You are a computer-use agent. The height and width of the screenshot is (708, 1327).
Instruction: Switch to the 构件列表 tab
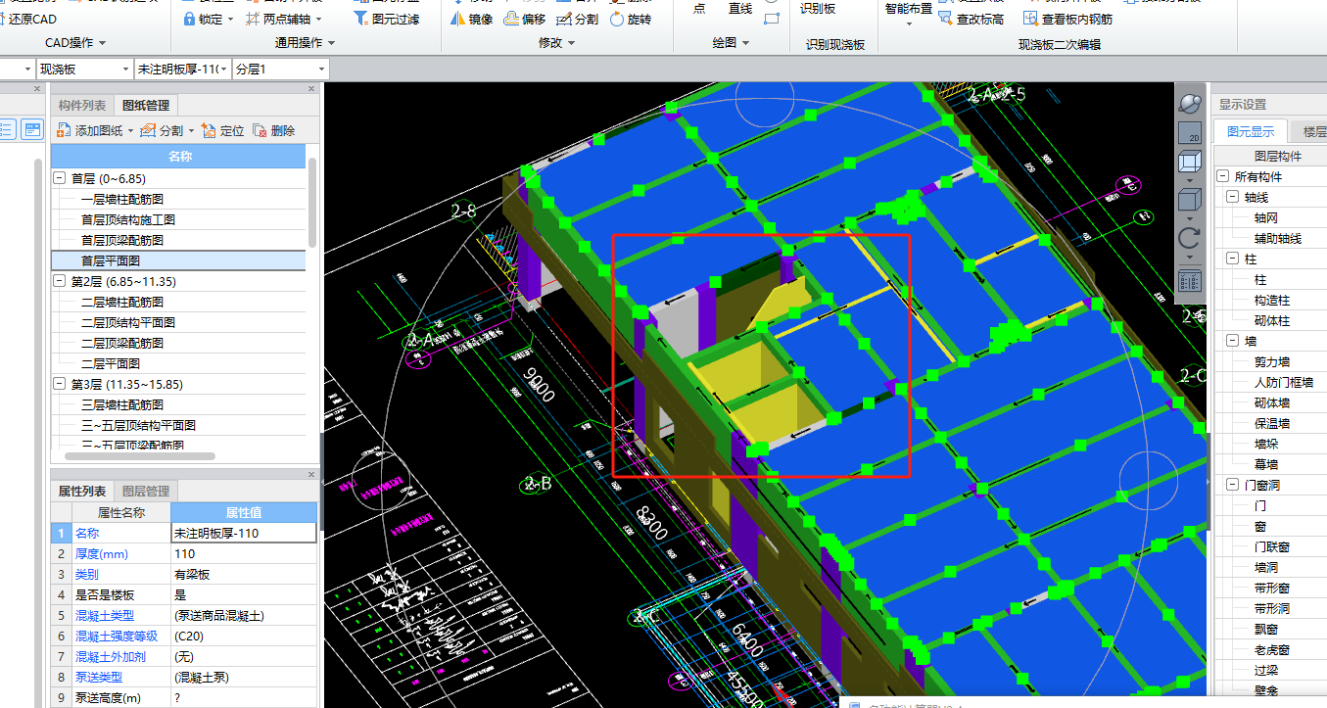pyautogui.click(x=82, y=106)
